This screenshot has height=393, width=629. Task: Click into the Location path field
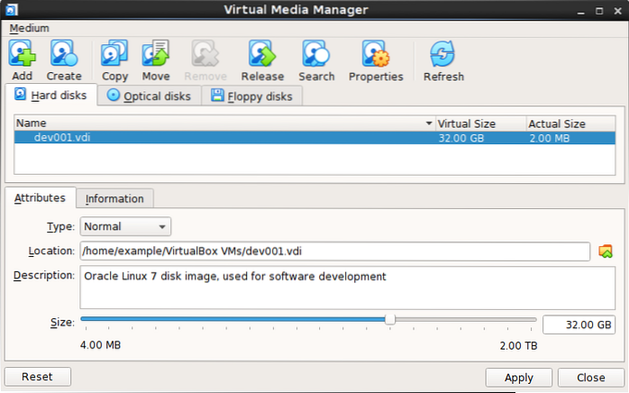pos(334,251)
